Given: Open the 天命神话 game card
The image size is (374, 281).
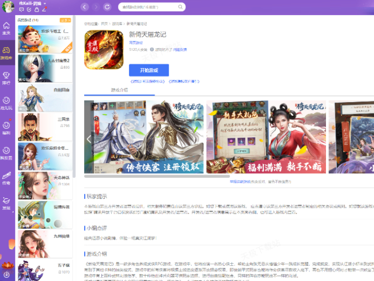Looking at the screenshot, I should pos(45,185).
